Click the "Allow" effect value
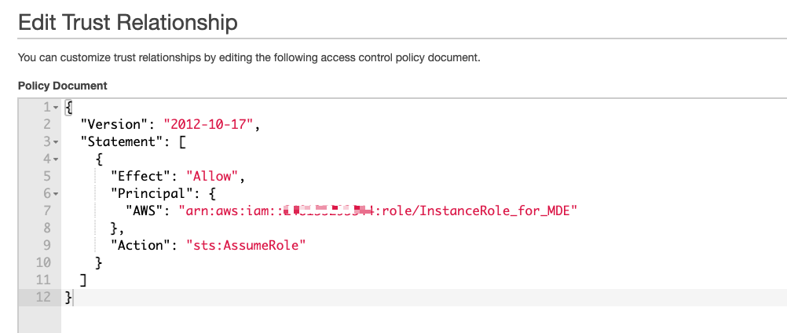This screenshot has height=333, width=787. point(212,176)
